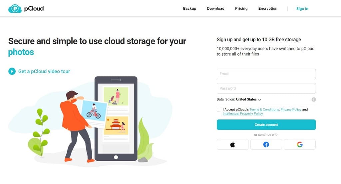Select United States data region
This screenshot has width=341, height=184.
[246, 99]
